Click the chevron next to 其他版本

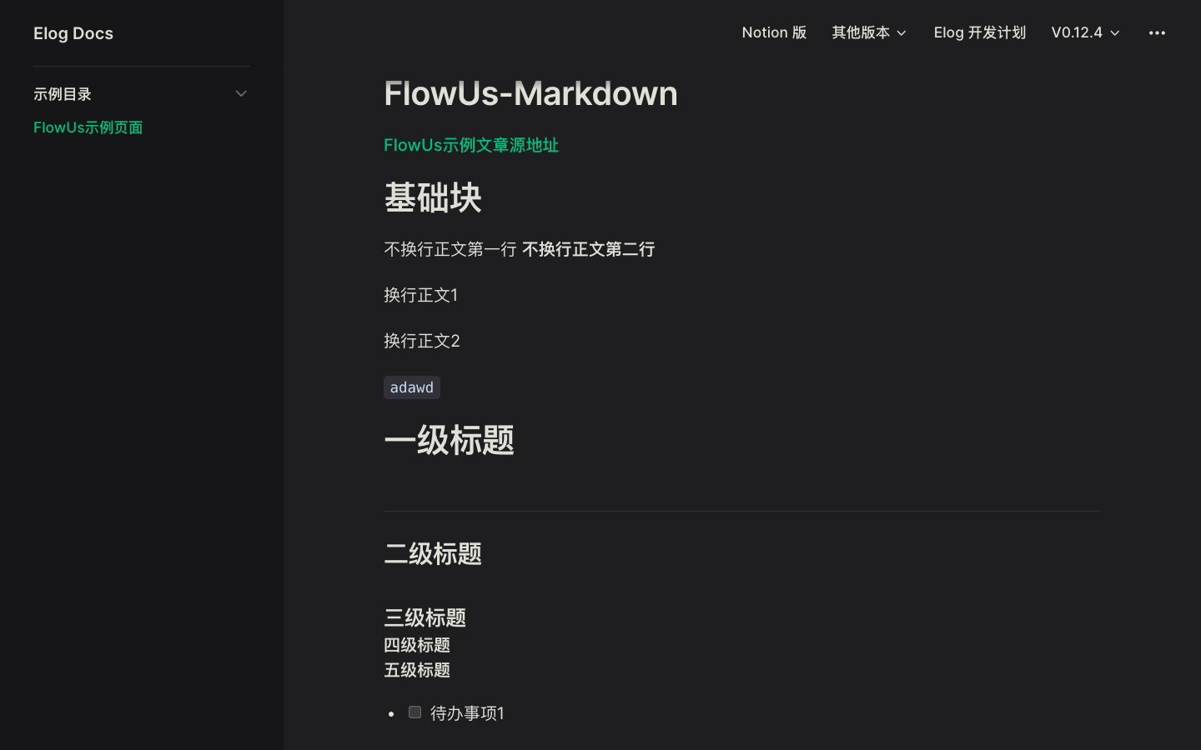(x=902, y=32)
